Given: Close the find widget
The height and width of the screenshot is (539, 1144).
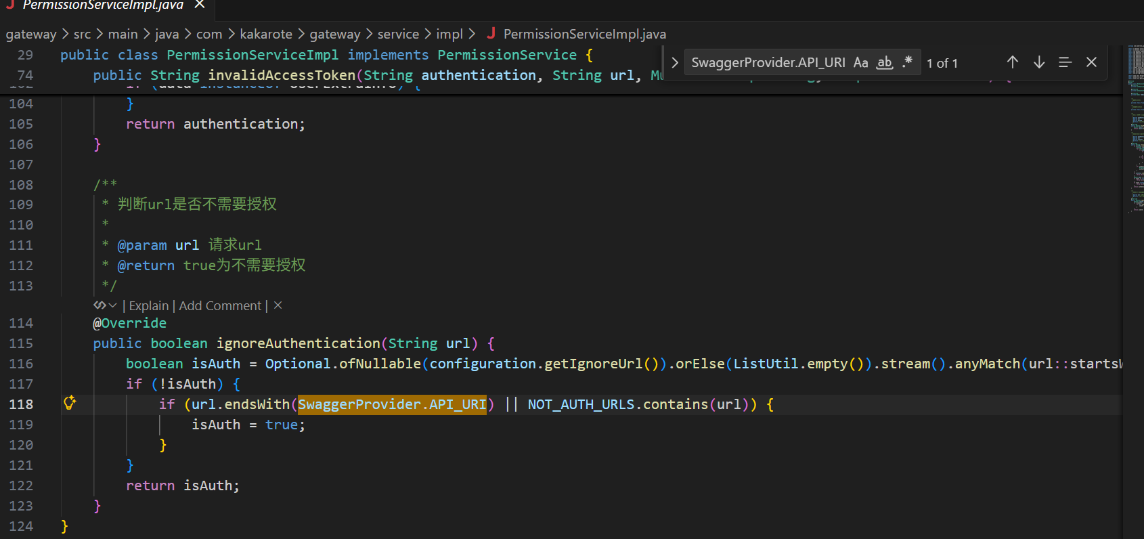Looking at the screenshot, I should [1091, 62].
